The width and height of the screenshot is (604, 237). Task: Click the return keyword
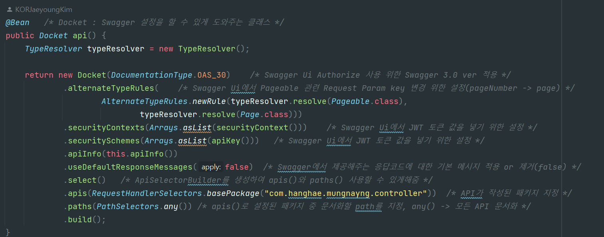[39, 75]
